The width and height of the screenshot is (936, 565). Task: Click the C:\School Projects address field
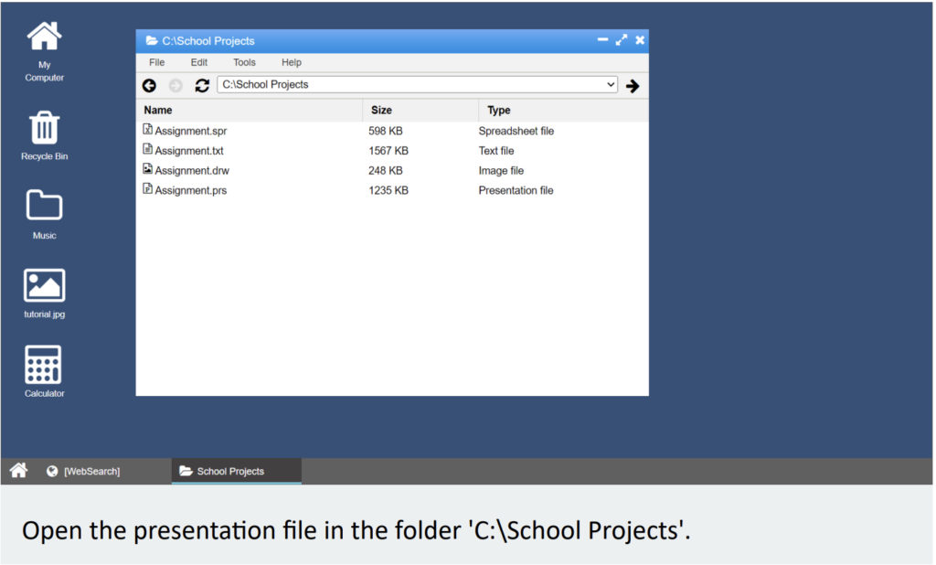[409, 84]
